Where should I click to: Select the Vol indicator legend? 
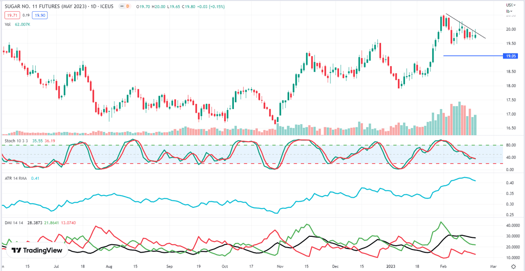pyautogui.click(x=7, y=24)
